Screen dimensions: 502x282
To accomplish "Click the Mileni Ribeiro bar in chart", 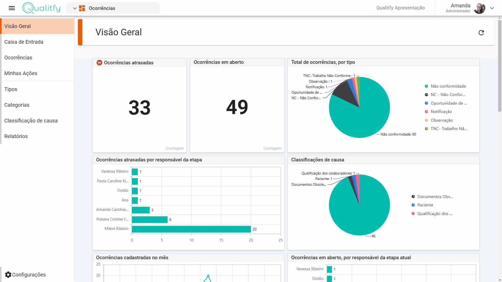I will coord(191,229).
